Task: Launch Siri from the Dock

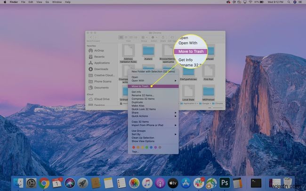Action: tap(70, 183)
